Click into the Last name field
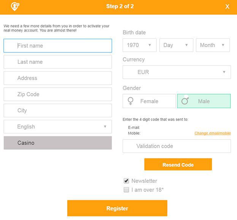Viewport: 237px width, 220px height. point(58,62)
